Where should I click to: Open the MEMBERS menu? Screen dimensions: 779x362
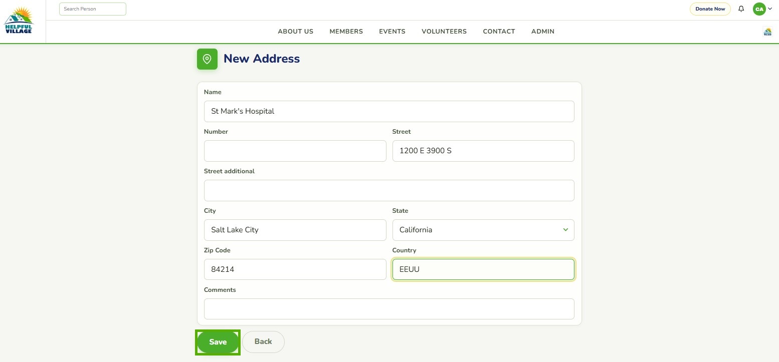pos(346,31)
